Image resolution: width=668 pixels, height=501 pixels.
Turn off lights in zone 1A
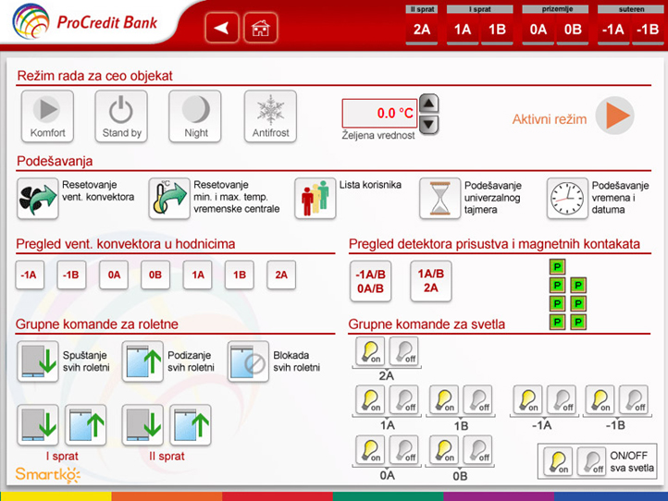(x=404, y=399)
